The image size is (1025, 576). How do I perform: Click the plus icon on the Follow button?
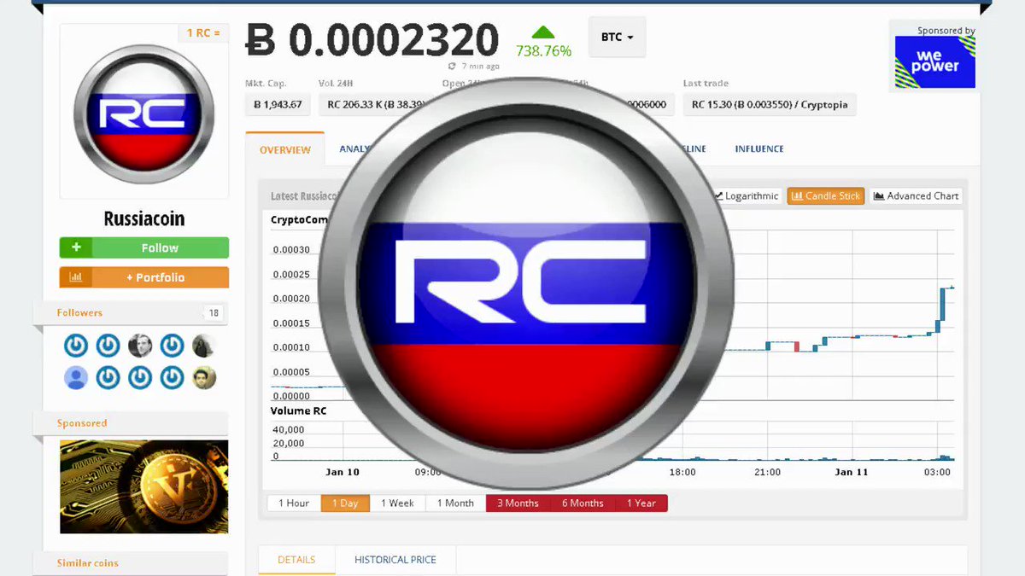click(x=76, y=247)
